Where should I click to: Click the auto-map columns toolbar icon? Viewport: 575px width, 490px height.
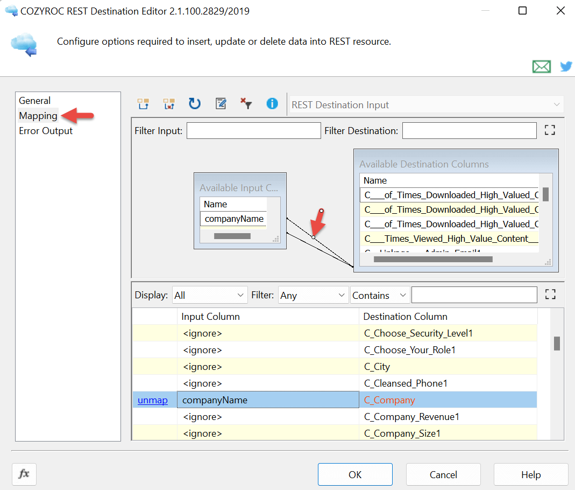pos(143,104)
